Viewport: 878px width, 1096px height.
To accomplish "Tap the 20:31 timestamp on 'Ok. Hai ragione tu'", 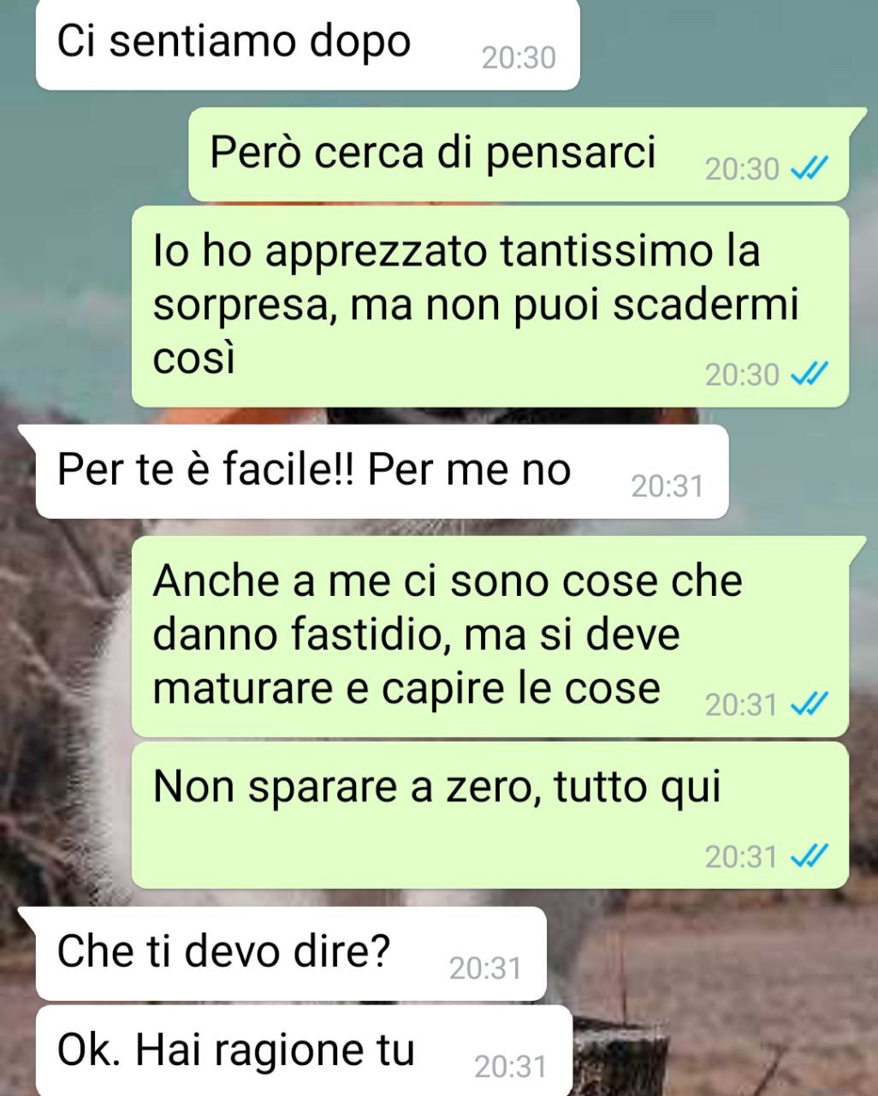I will pyautogui.click(x=510, y=1067).
